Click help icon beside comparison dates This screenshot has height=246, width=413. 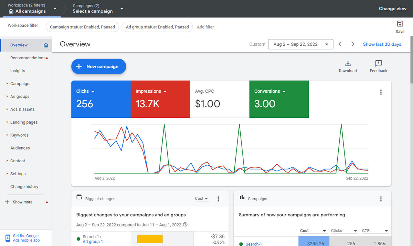point(186,225)
